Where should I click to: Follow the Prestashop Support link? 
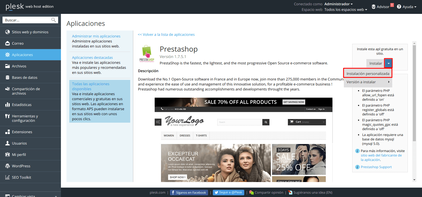[x=376, y=167]
